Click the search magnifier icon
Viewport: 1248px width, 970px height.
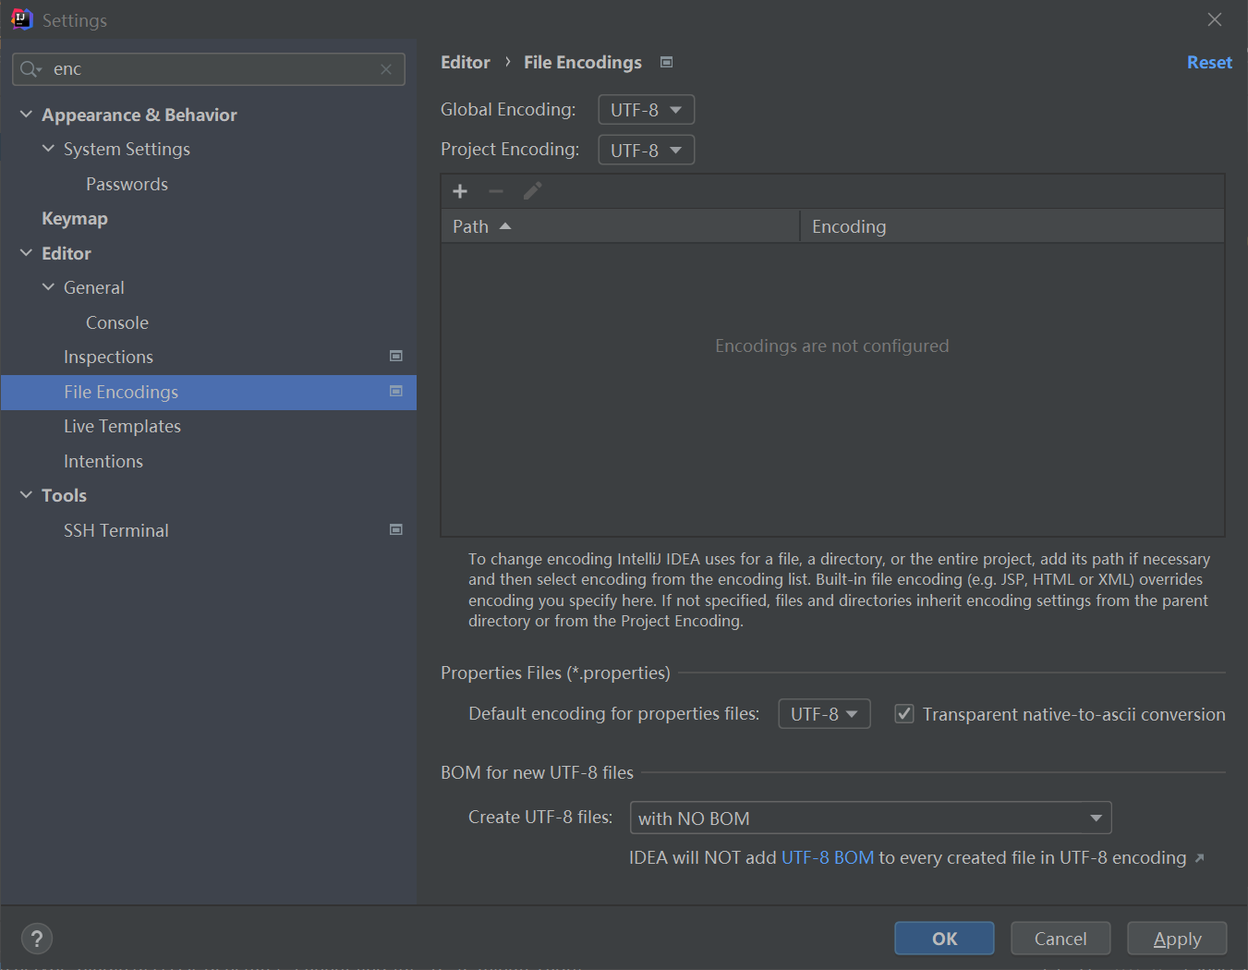click(x=30, y=69)
